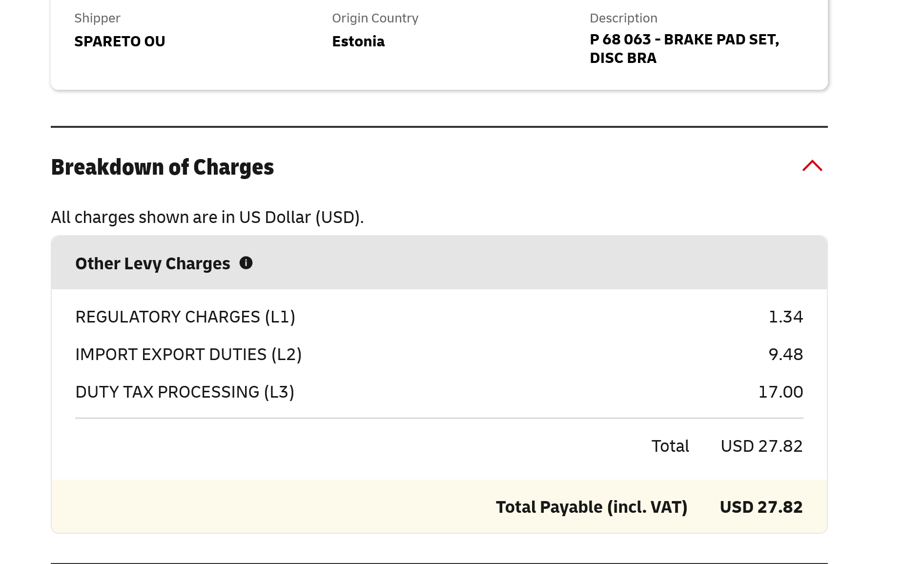
Task: Click the US Dollar currency notice text
Action: pos(207,218)
